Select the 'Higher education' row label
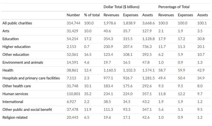This screenshot has width=212, height=126. click(x=16, y=47)
